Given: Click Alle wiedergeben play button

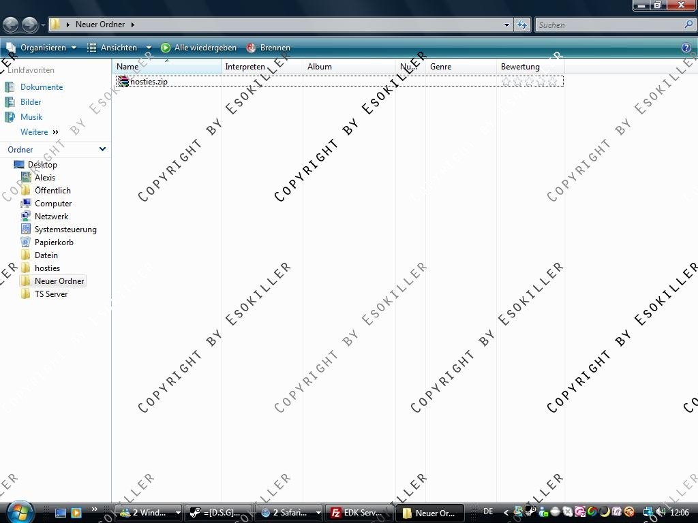Looking at the screenshot, I should 198,48.
